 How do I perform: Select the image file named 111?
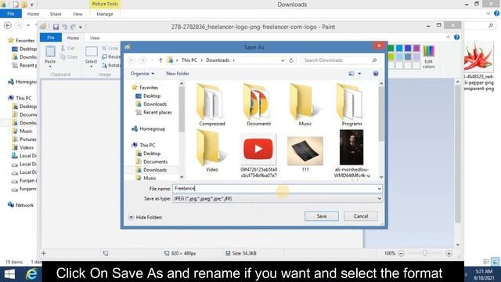(305, 154)
